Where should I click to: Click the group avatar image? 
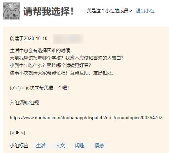(x=11, y=11)
